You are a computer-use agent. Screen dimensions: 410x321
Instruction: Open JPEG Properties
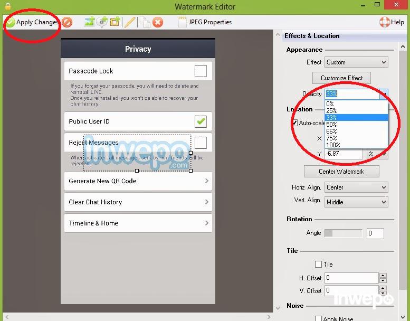205,22
